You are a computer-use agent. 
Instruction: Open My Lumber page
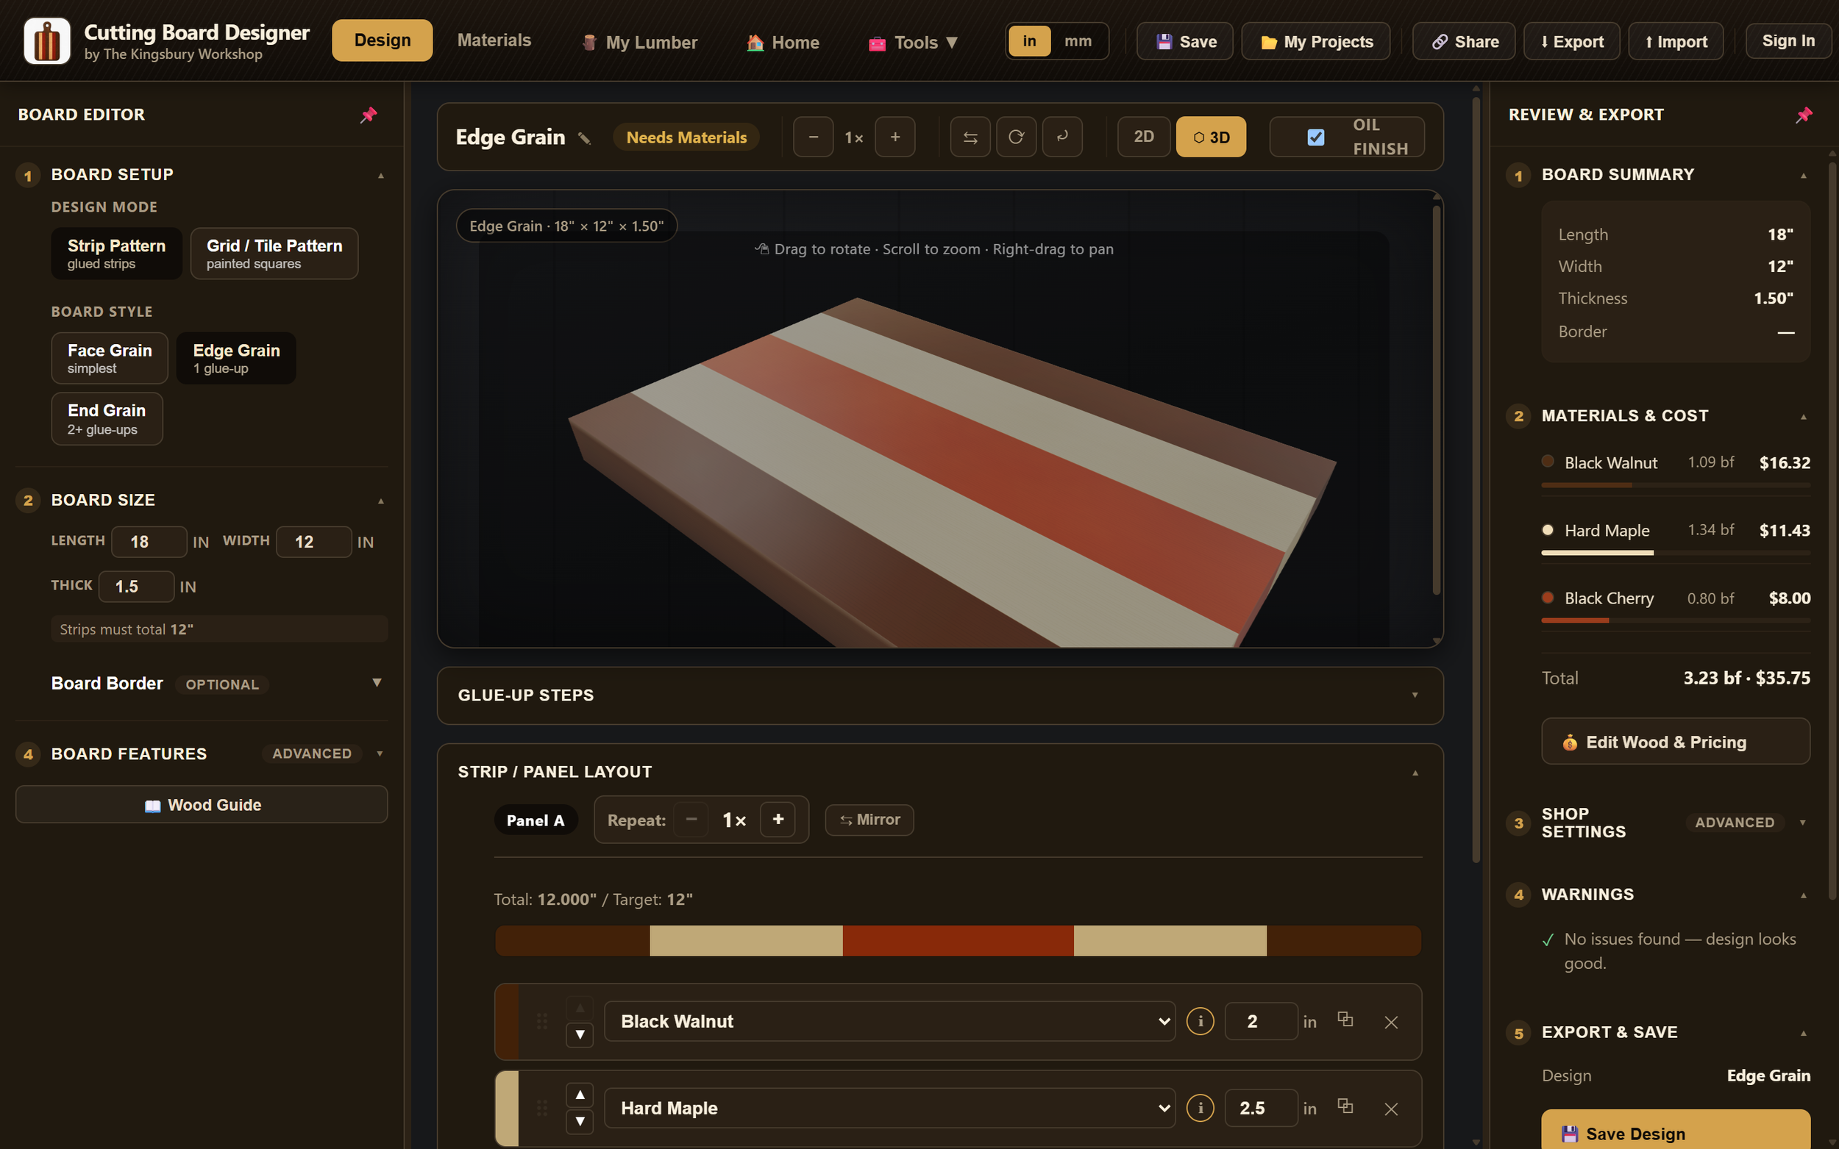click(x=639, y=42)
